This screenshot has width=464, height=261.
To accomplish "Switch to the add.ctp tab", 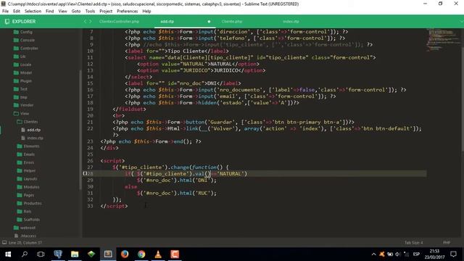I will 167,22.
